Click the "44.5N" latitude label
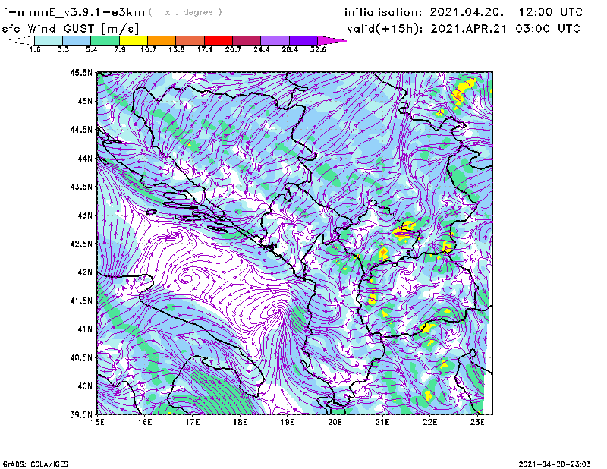This screenshot has height=469, width=607. pyautogui.click(x=81, y=129)
